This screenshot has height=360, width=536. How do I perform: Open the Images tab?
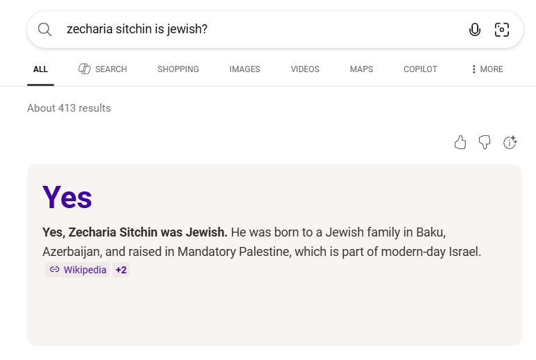click(x=244, y=69)
